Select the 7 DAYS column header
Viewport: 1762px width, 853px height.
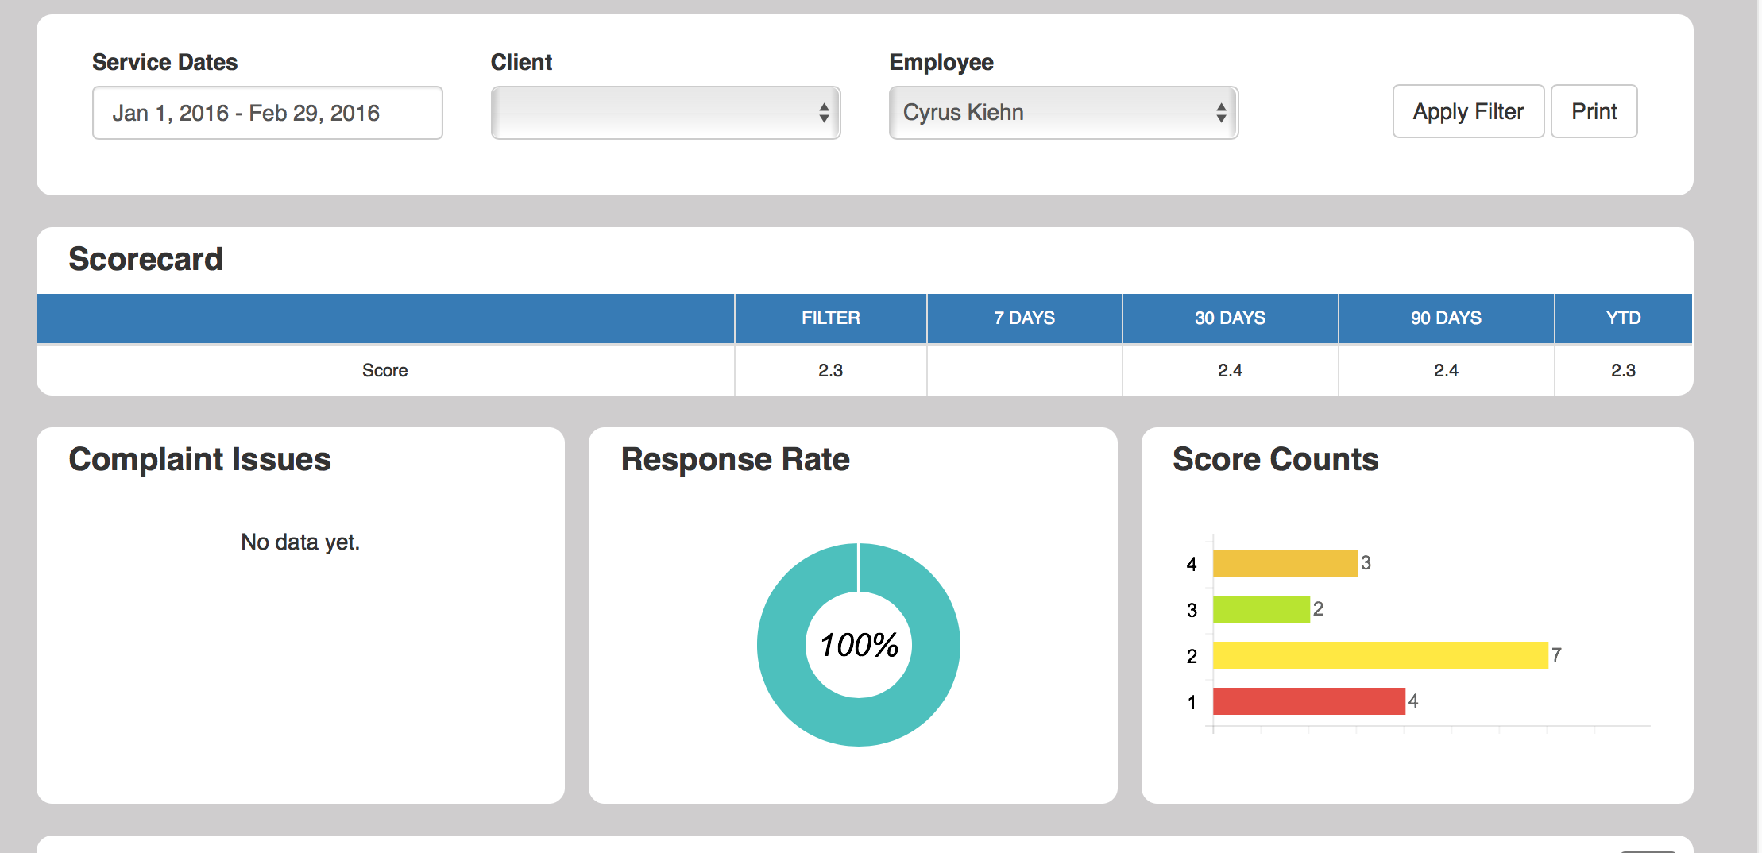[x=1023, y=318]
